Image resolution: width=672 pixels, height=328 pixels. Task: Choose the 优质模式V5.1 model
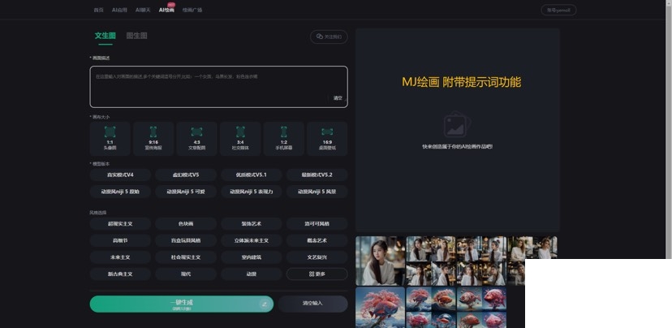click(x=252, y=175)
